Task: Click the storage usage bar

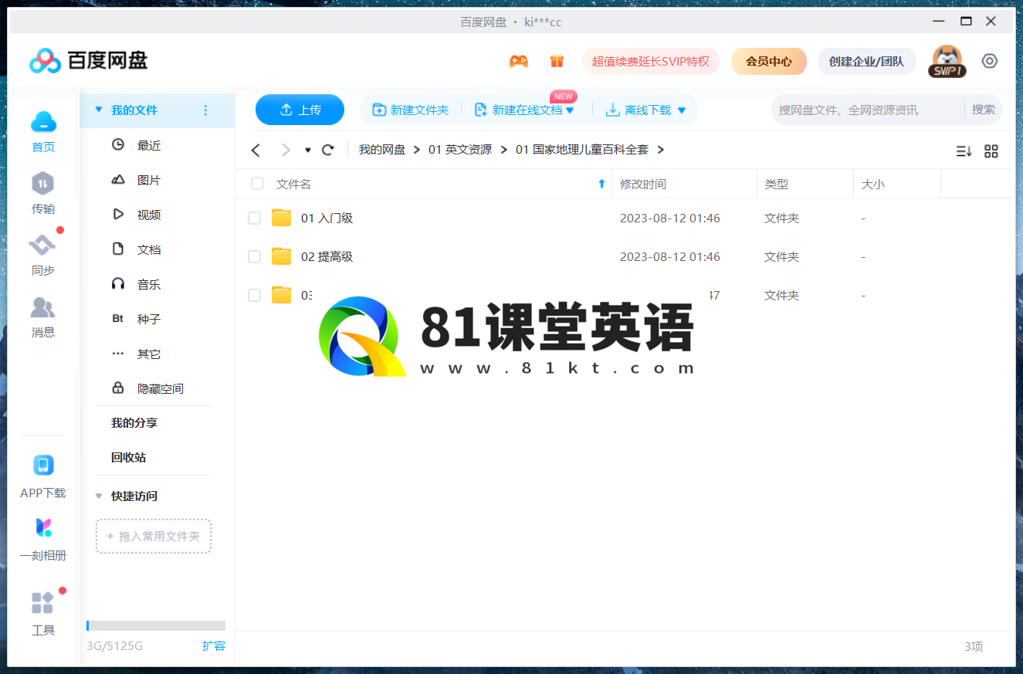Action: coord(156,625)
